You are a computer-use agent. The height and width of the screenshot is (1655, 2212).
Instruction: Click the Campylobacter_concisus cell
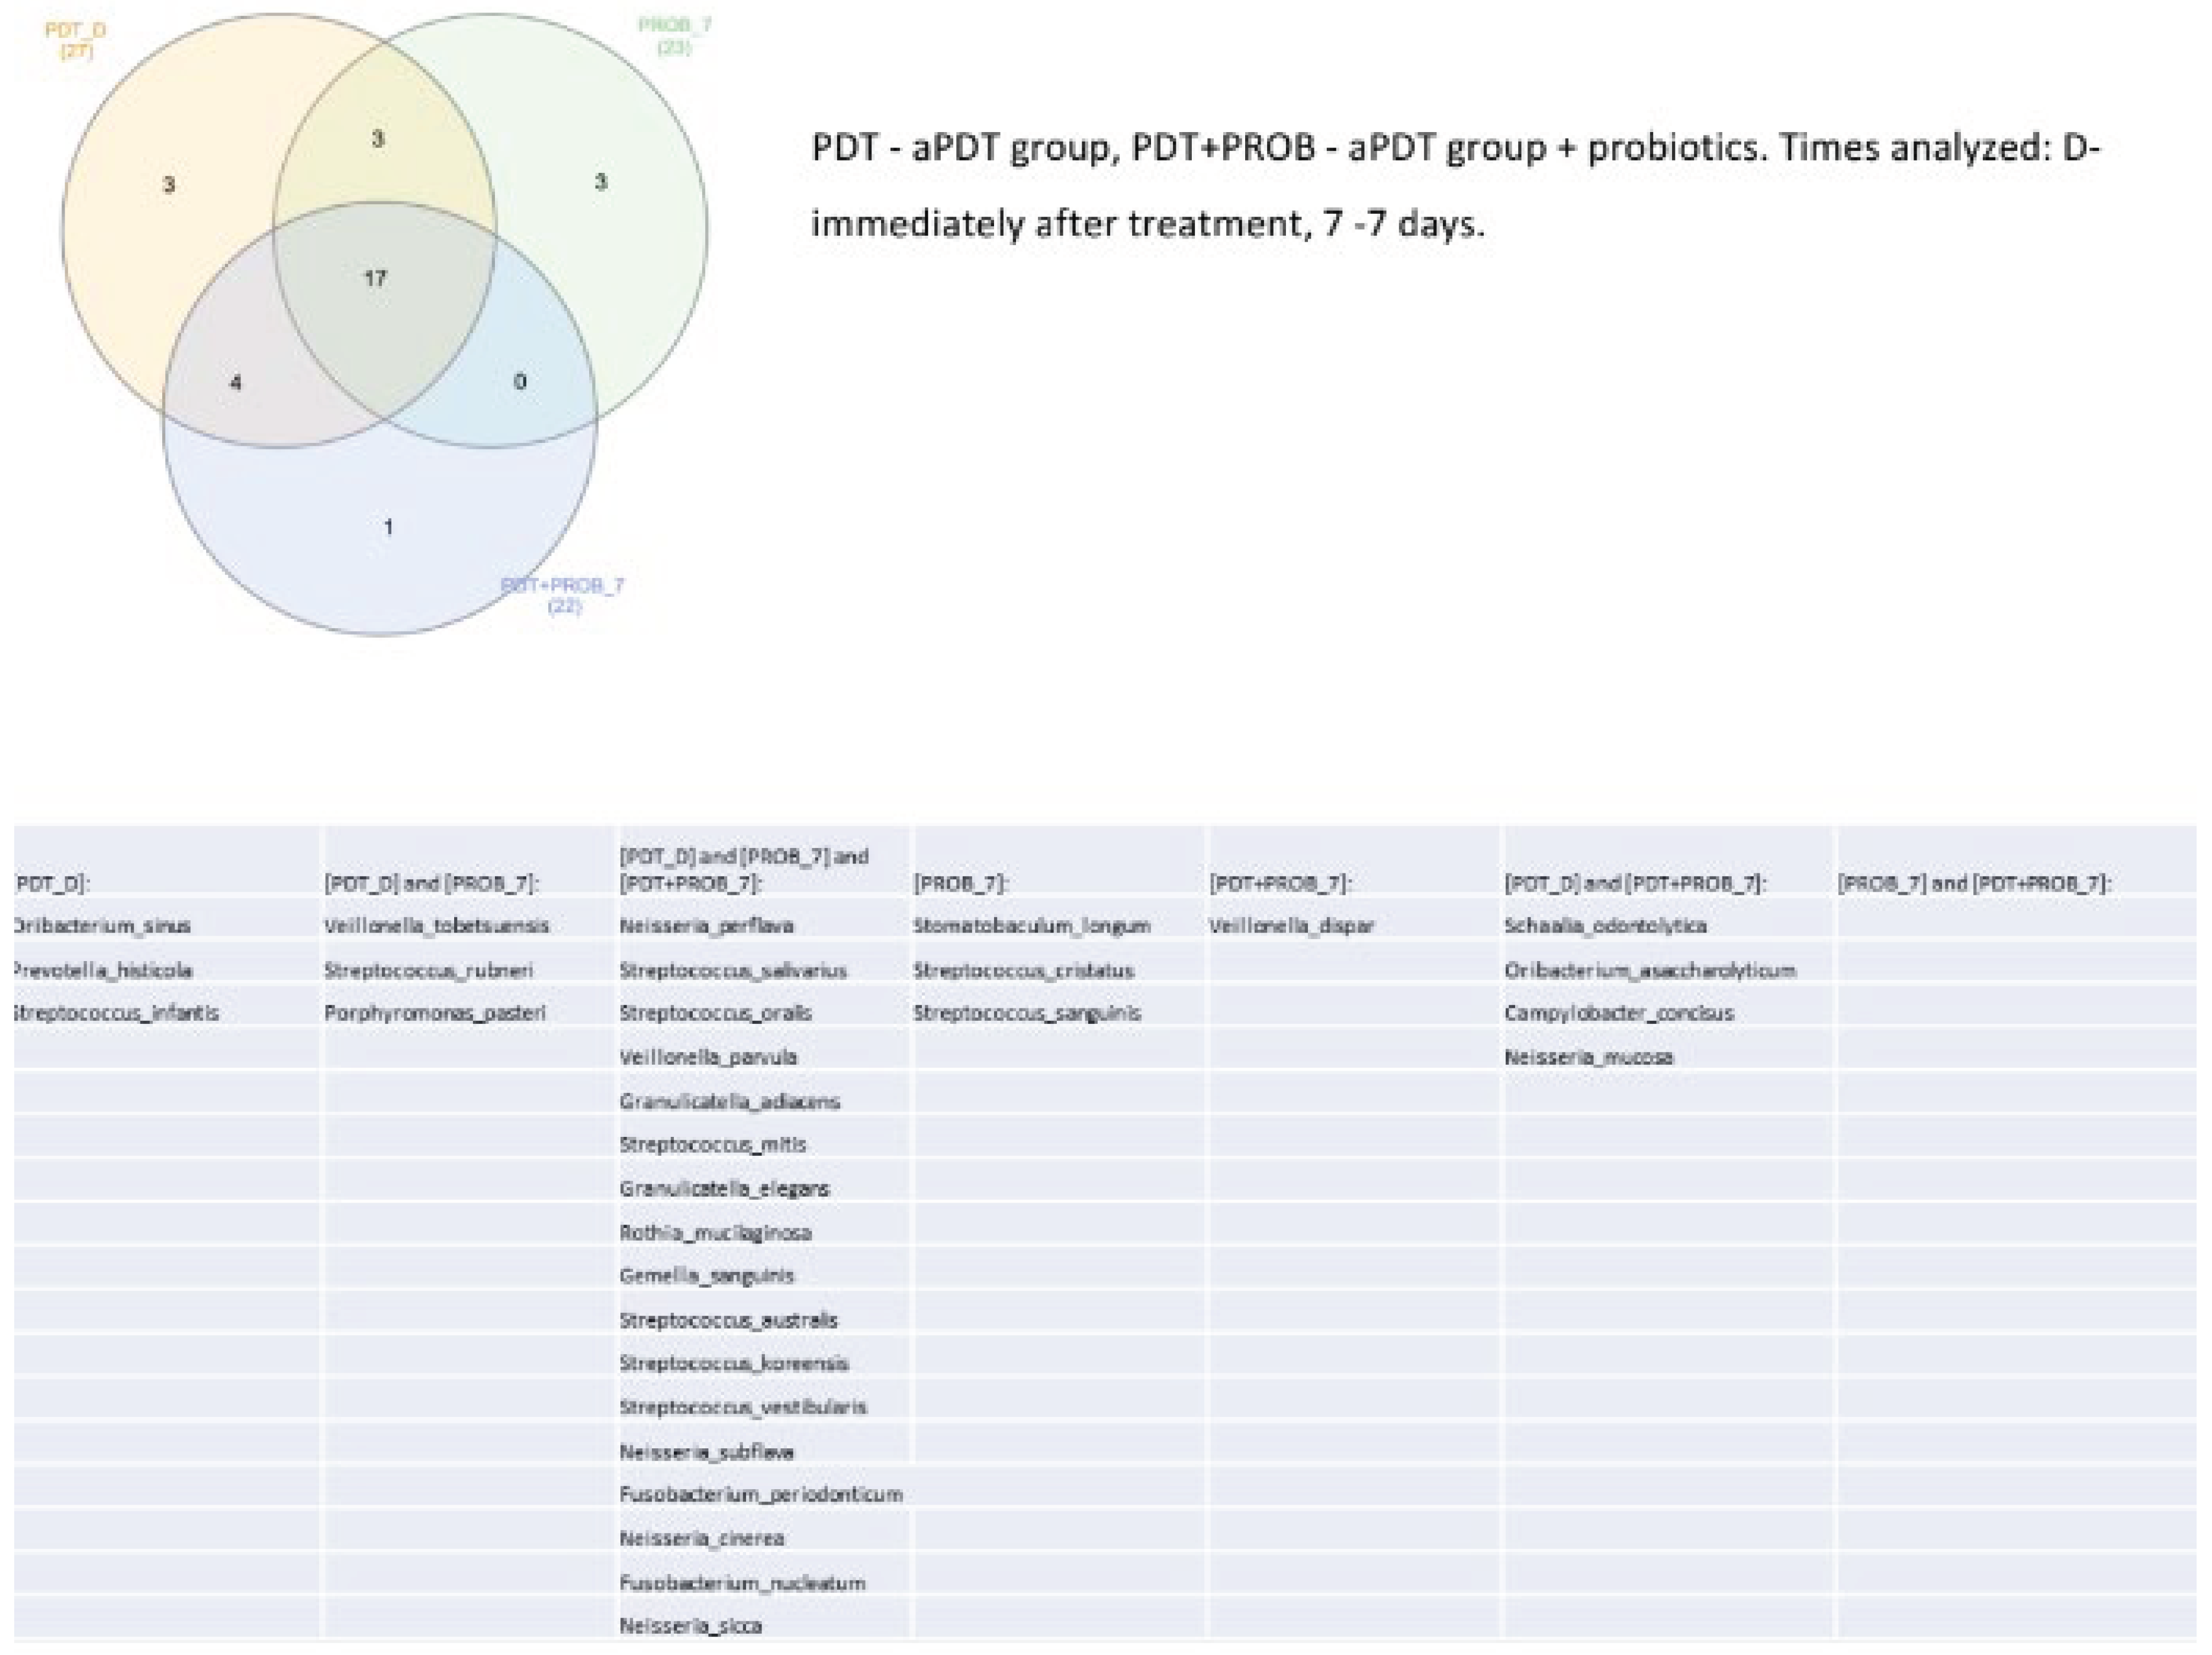coord(1618,1013)
